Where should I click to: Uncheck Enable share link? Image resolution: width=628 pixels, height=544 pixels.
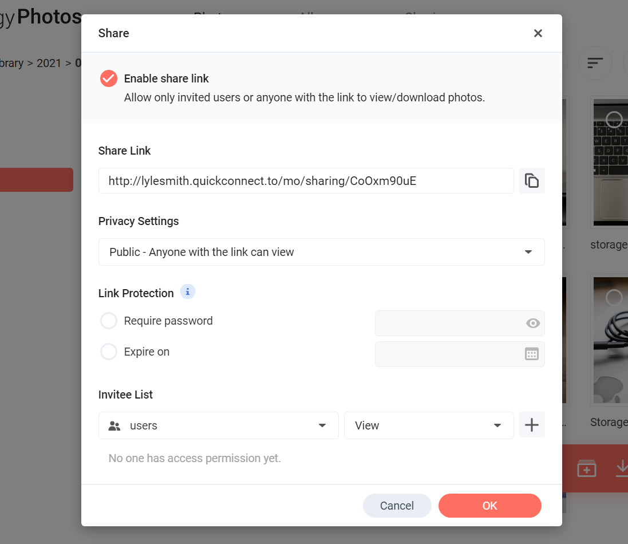(109, 78)
